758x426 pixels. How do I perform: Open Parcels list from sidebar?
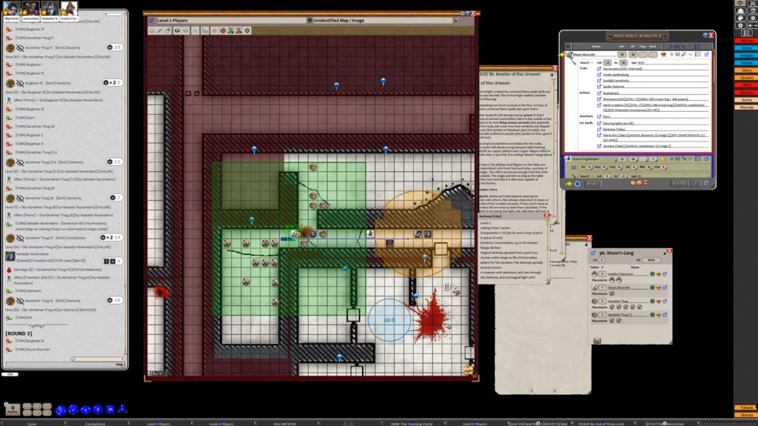(x=746, y=107)
